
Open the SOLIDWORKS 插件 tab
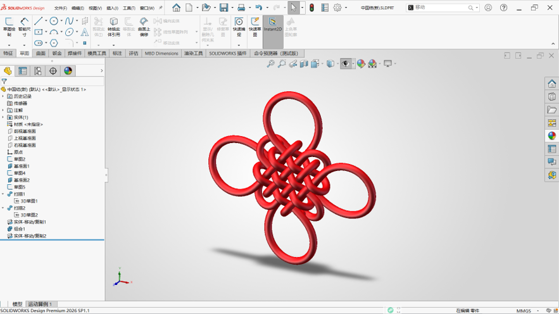228,53
